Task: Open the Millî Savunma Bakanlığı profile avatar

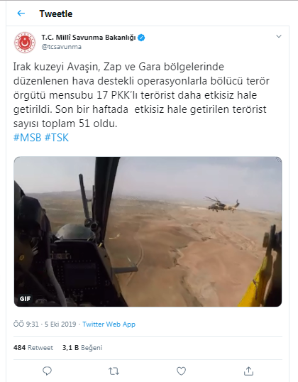Action: tap(25, 43)
